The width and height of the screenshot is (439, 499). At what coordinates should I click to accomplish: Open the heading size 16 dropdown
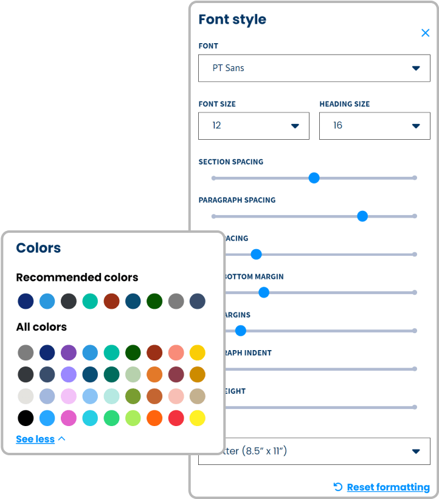375,126
